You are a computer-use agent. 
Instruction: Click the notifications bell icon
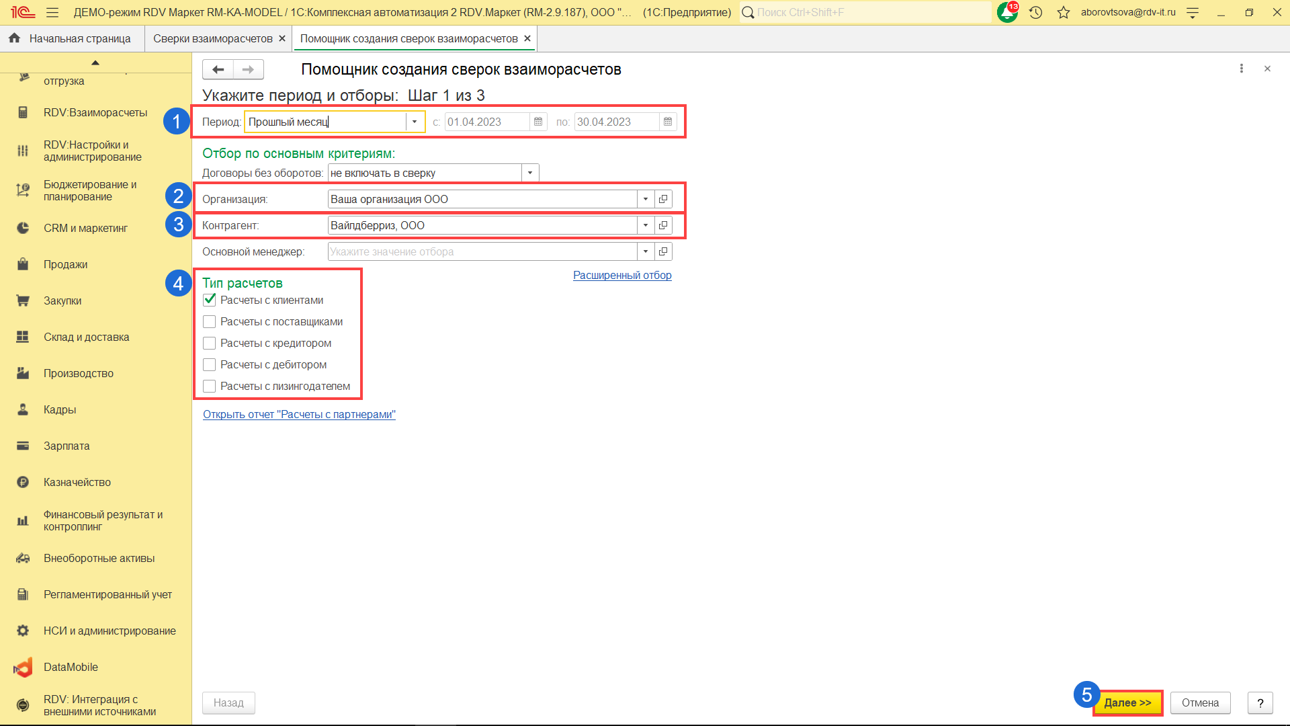(x=1006, y=12)
